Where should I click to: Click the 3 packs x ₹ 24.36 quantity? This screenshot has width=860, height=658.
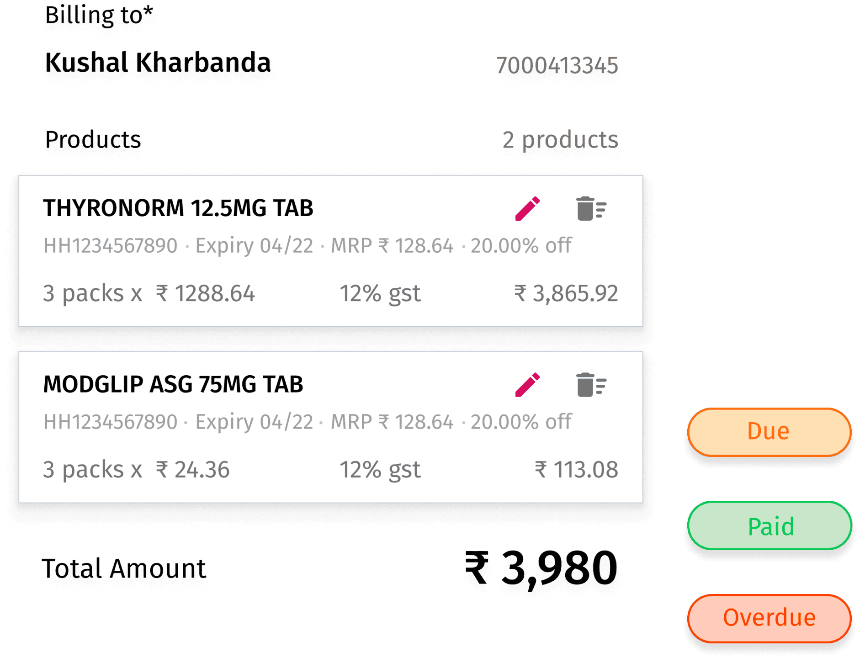(x=136, y=470)
